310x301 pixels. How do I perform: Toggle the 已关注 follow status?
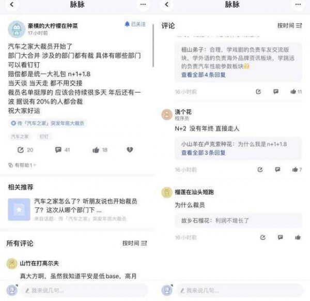(135, 24)
